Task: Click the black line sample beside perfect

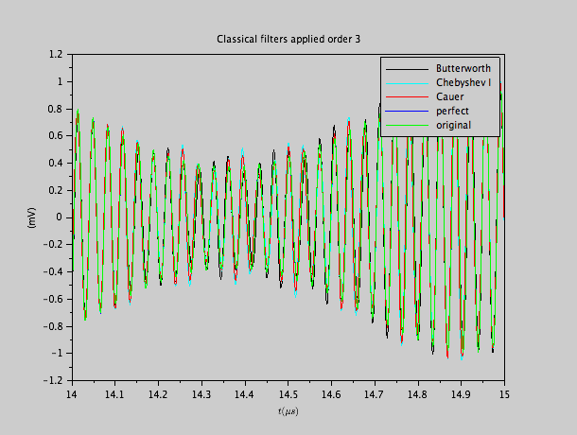Action: tap(407, 110)
